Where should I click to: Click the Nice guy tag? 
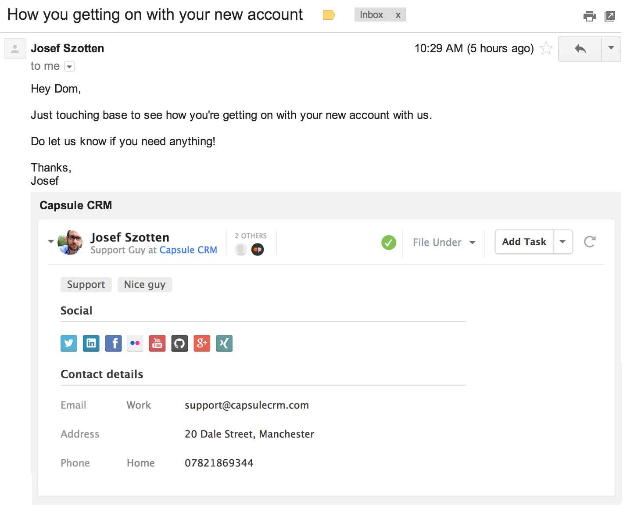(145, 285)
